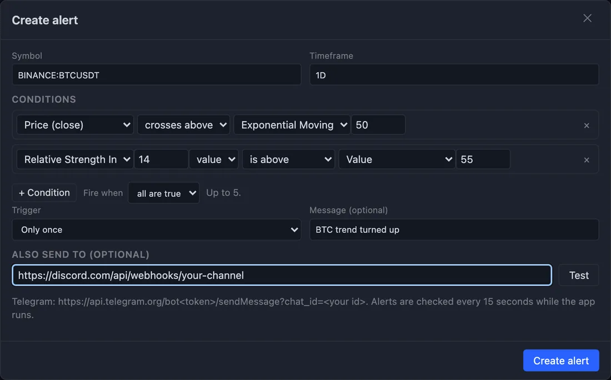Click the Up to 5. hint text
The width and height of the screenshot is (611, 380).
[x=224, y=193]
